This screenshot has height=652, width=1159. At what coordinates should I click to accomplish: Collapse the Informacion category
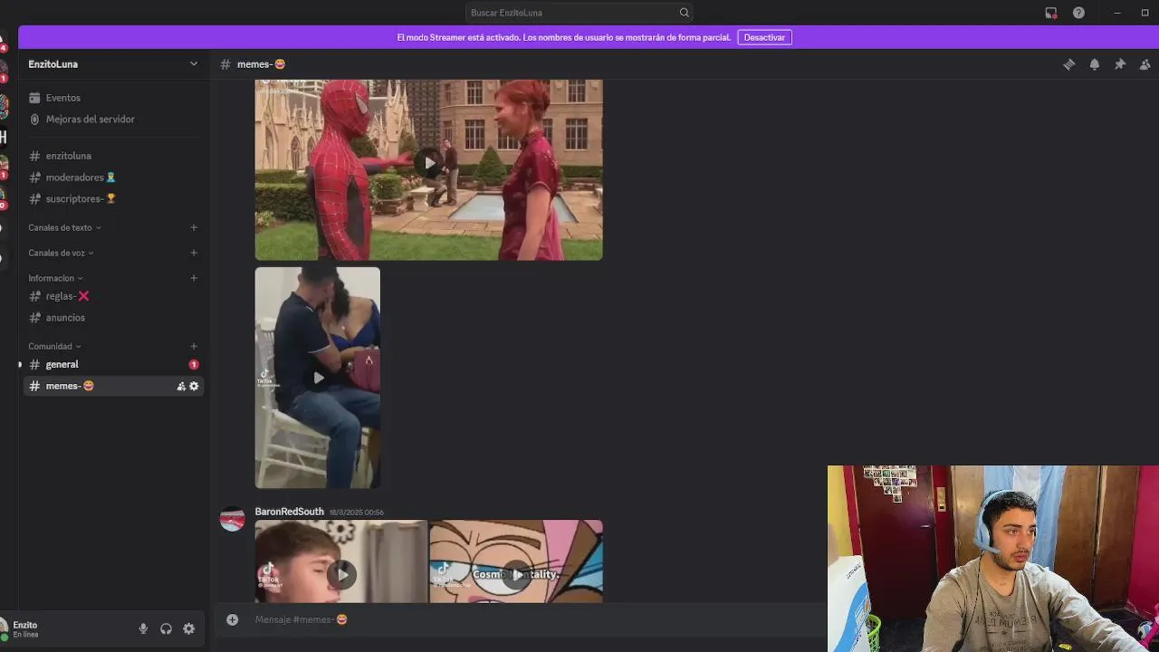pos(55,278)
